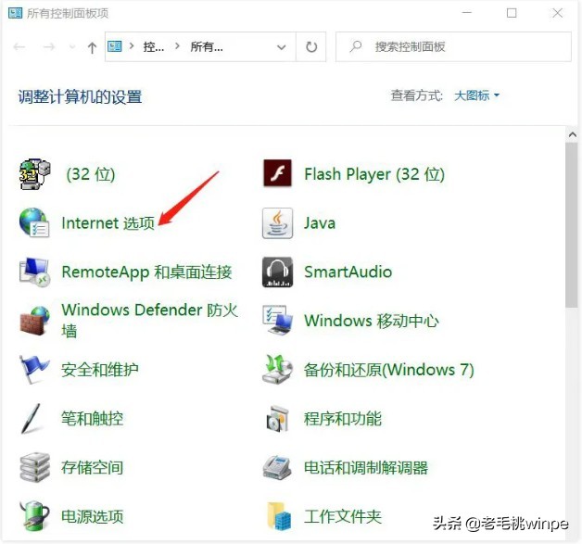This screenshot has height=544, width=582.
Task: Click the RemoteApp 和桌面连接 icon
Action: [x=34, y=272]
